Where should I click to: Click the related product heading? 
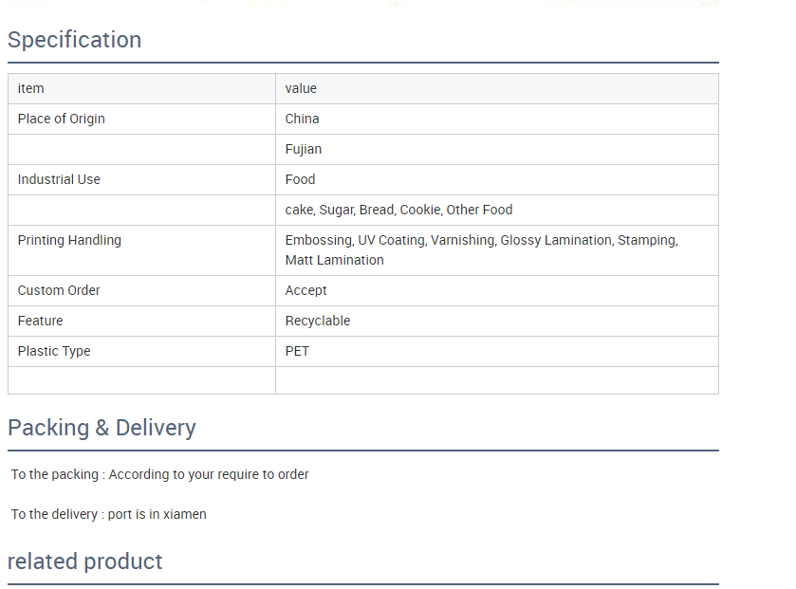click(x=84, y=561)
